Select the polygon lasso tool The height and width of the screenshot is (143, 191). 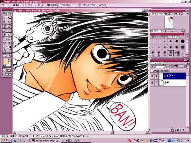click(x=5, y=22)
